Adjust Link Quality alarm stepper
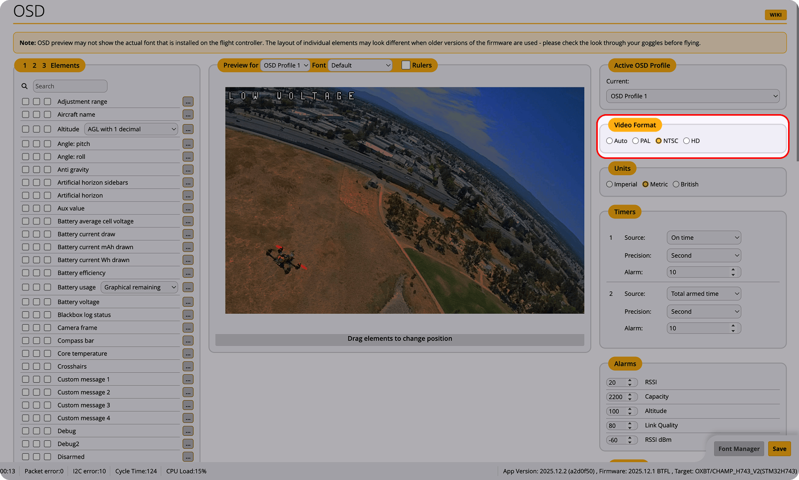The image size is (799, 480). point(630,426)
